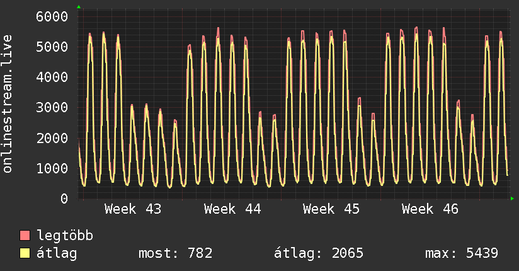This screenshot has width=519, height=271.
Task: Click the átlag legend label beside yellow swatch
Action: [57, 253]
